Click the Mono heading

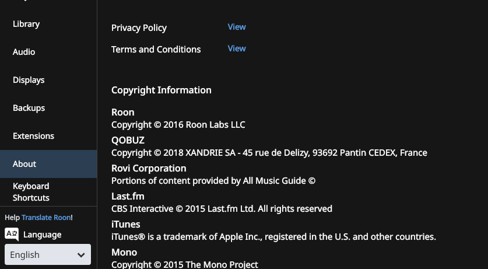124,252
